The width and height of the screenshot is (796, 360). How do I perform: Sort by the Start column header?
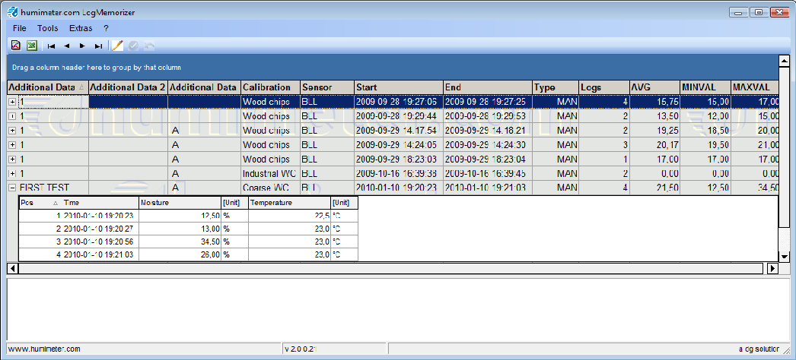[x=399, y=87]
